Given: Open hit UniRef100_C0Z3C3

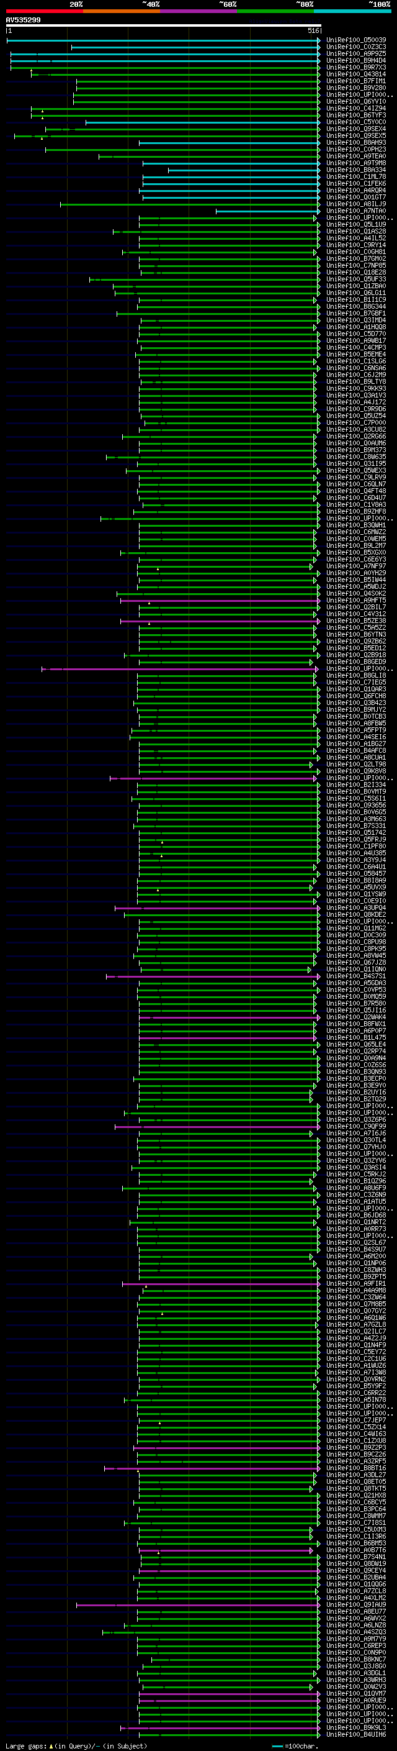Looking at the screenshot, I should click(x=356, y=47).
